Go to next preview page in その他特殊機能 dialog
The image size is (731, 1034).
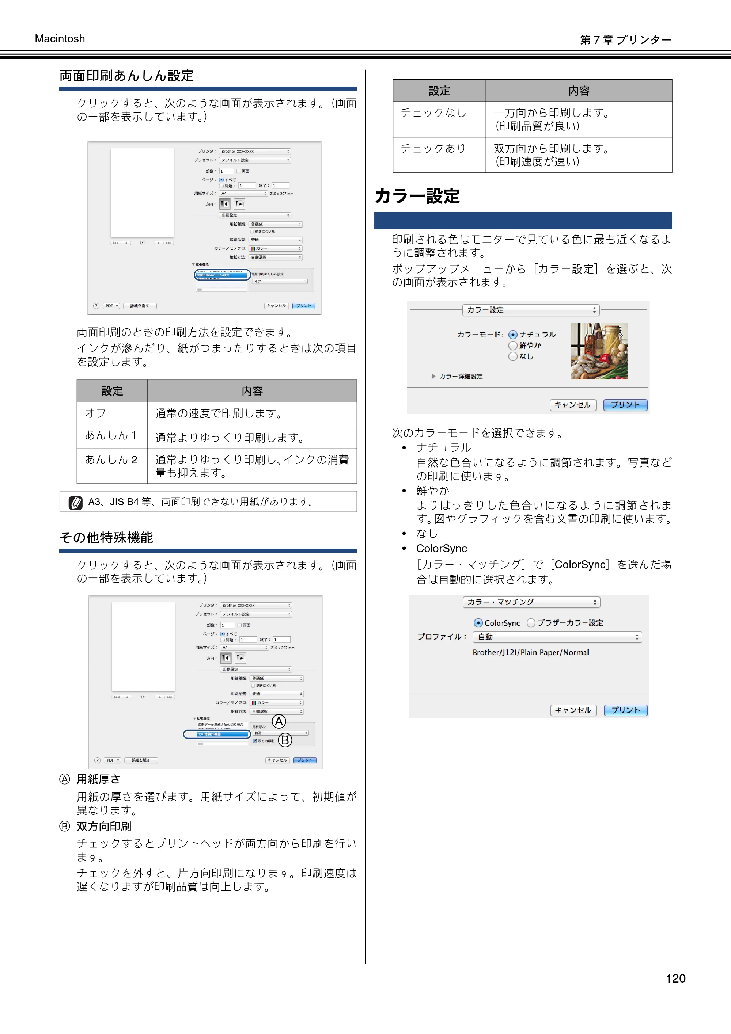click(160, 697)
